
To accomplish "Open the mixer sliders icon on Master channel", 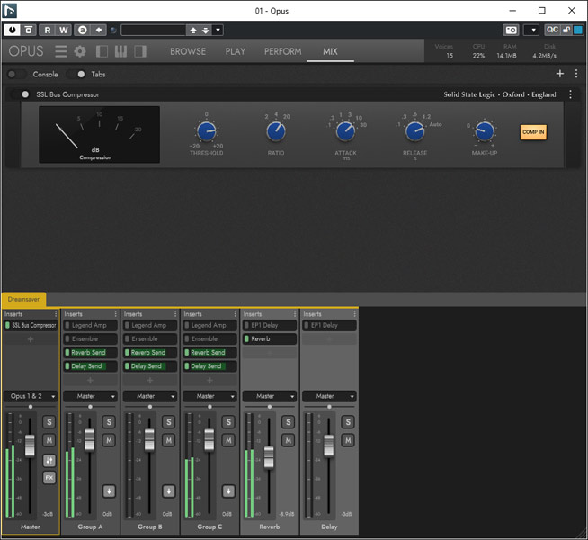I will pos(49,461).
